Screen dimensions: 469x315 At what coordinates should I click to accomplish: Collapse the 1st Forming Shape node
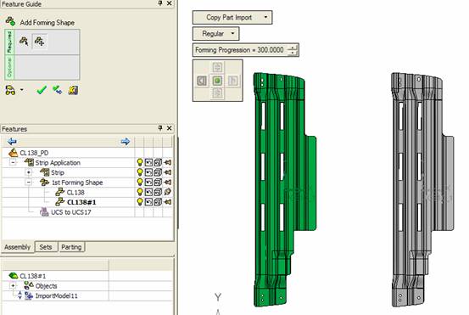pos(29,182)
